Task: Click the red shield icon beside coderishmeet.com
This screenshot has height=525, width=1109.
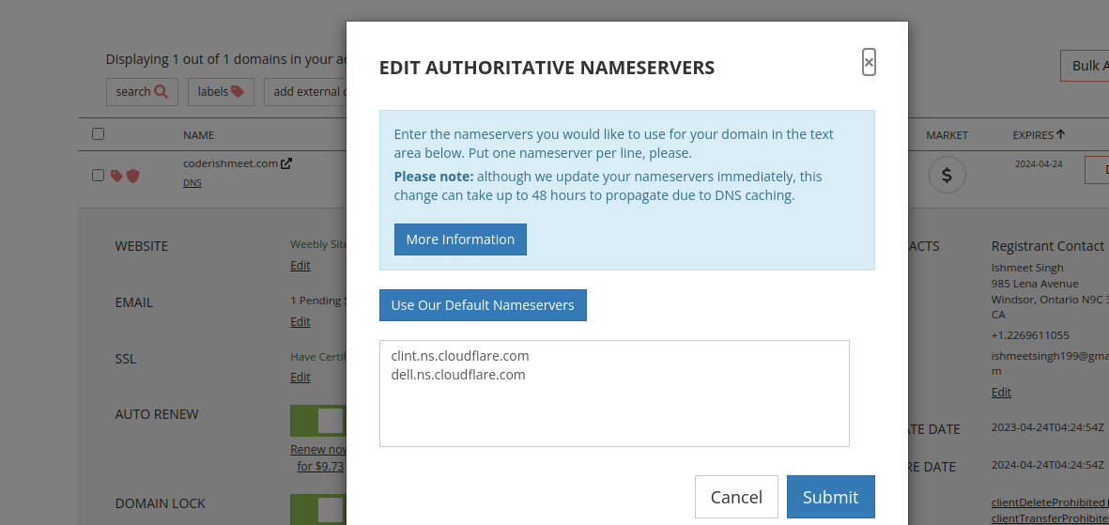Action: coord(133,176)
